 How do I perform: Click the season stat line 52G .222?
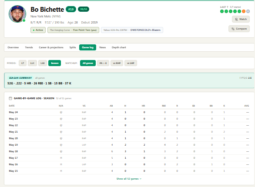pos(39,83)
